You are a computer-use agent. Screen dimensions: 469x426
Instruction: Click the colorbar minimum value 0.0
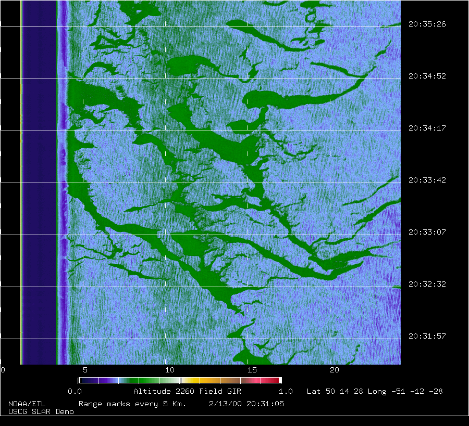tap(75, 391)
